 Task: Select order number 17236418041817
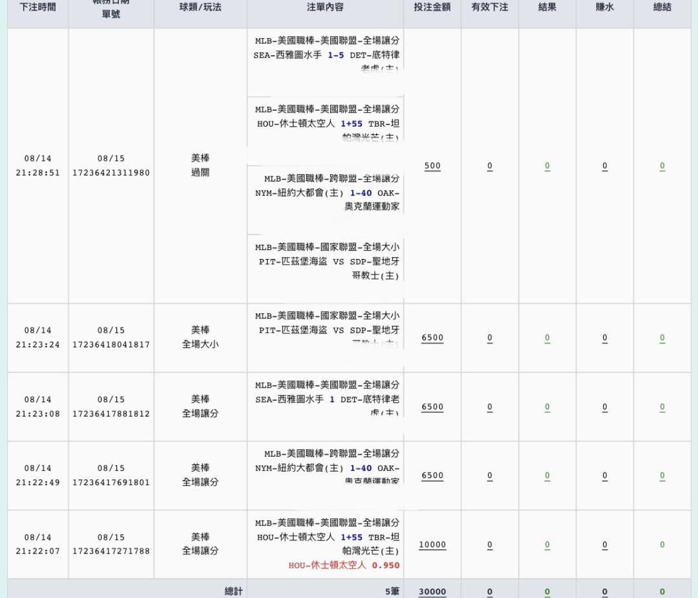point(111,344)
